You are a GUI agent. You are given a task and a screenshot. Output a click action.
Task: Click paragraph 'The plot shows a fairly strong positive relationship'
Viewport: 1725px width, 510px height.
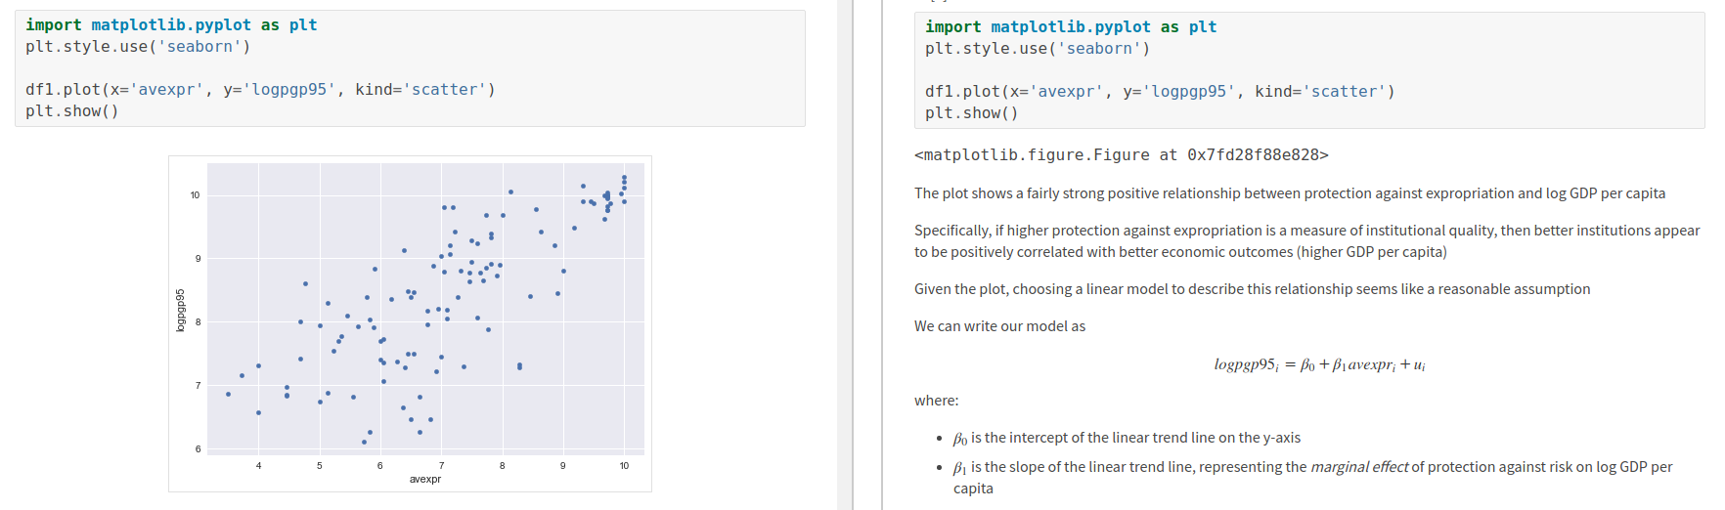point(1290,193)
